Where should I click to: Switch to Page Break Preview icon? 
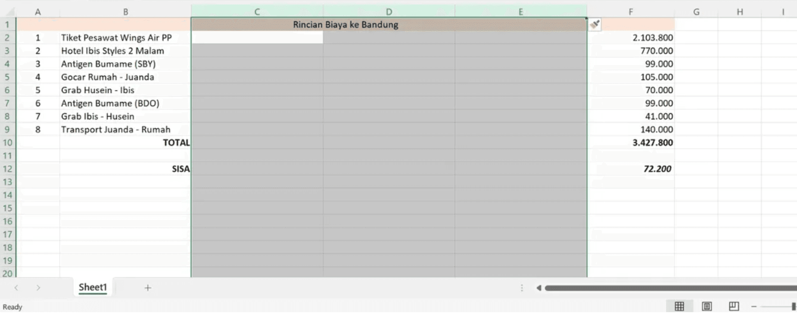(734, 306)
